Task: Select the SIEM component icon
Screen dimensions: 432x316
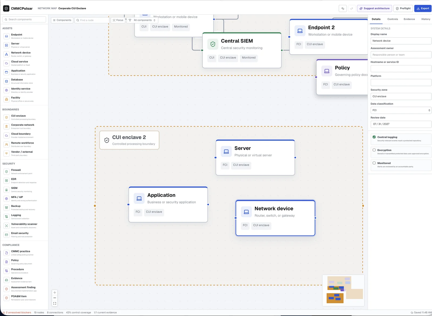Action: [6, 190]
